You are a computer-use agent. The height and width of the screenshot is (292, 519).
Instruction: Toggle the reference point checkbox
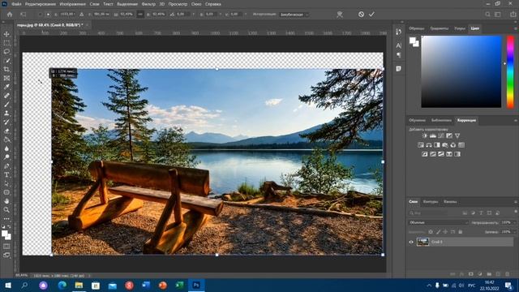coord(40,15)
